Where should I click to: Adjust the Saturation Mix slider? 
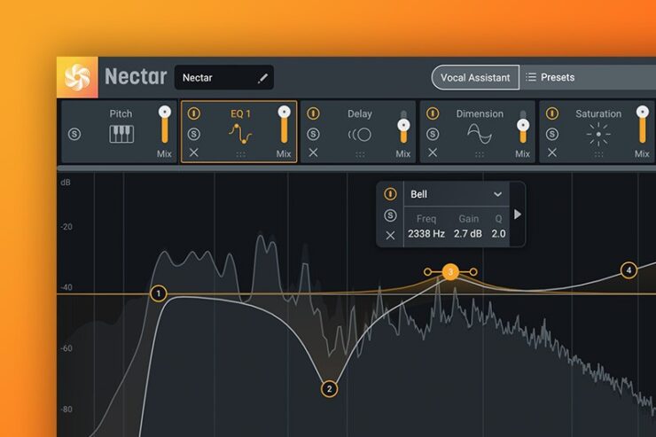click(642, 125)
